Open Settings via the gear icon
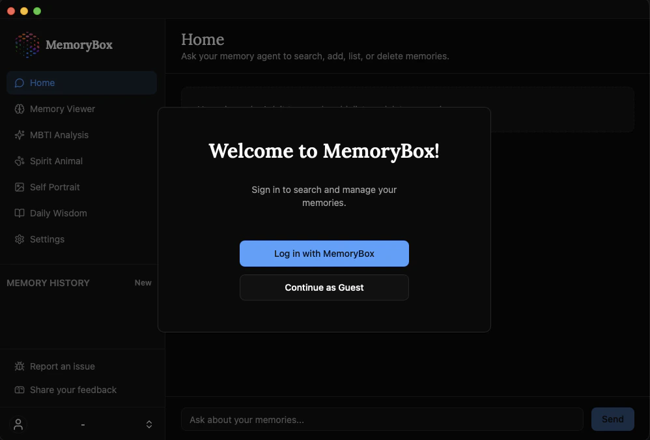Viewport: 650px width, 440px height. pyautogui.click(x=20, y=239)
